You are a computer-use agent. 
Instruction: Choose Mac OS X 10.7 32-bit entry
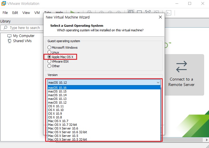(x=104, y=125)
